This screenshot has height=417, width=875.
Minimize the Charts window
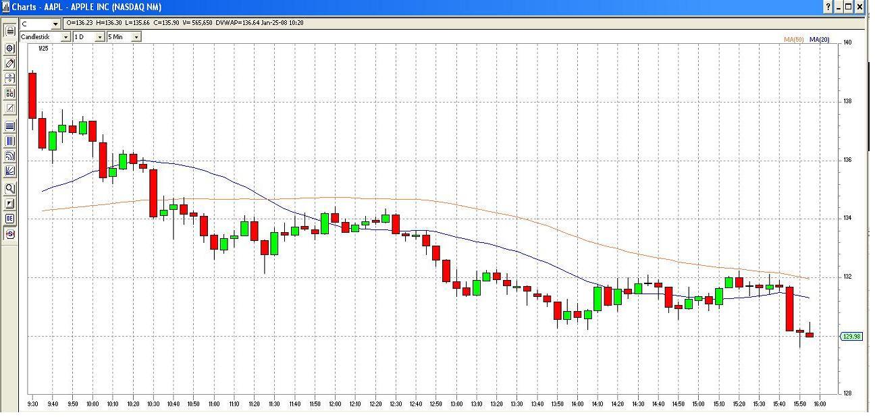tap(839, 7)
